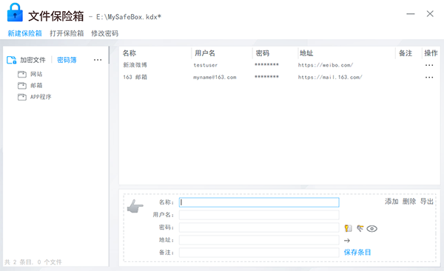Click the 备注 column header
This screenshot has height=271, width=444.
point(406,53)
